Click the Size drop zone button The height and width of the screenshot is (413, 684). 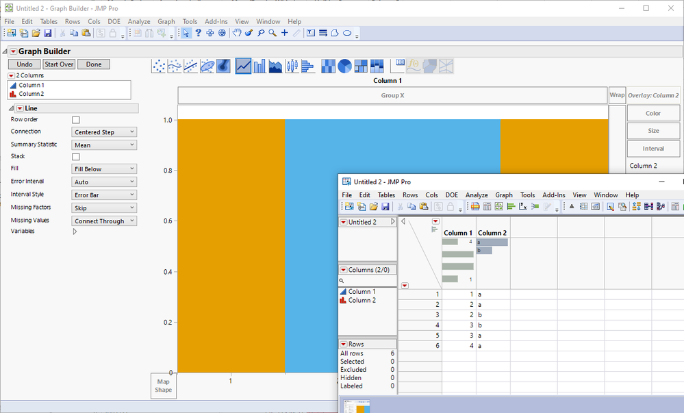653,131
